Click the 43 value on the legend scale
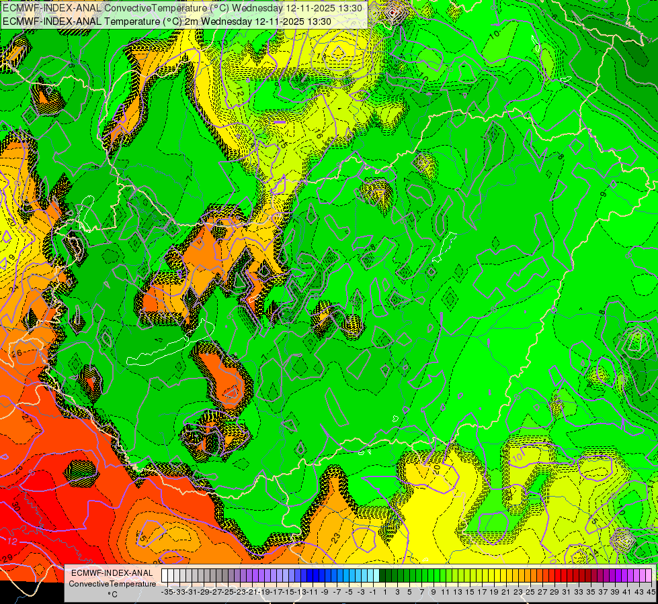This screenshot has width=658, height=604. (640, 592)
